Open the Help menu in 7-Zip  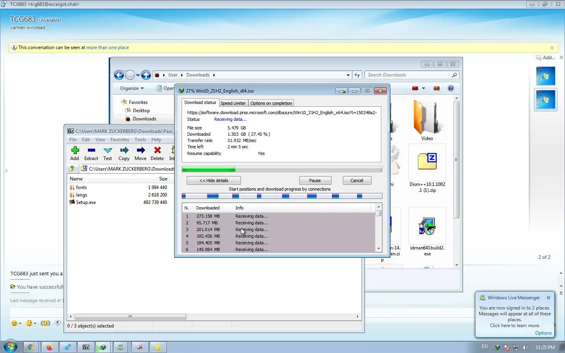(156, 140)
